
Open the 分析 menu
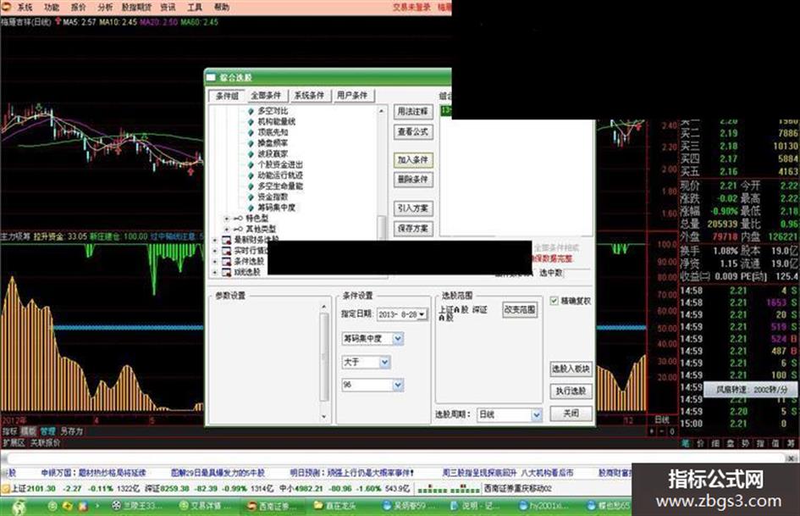105,7
